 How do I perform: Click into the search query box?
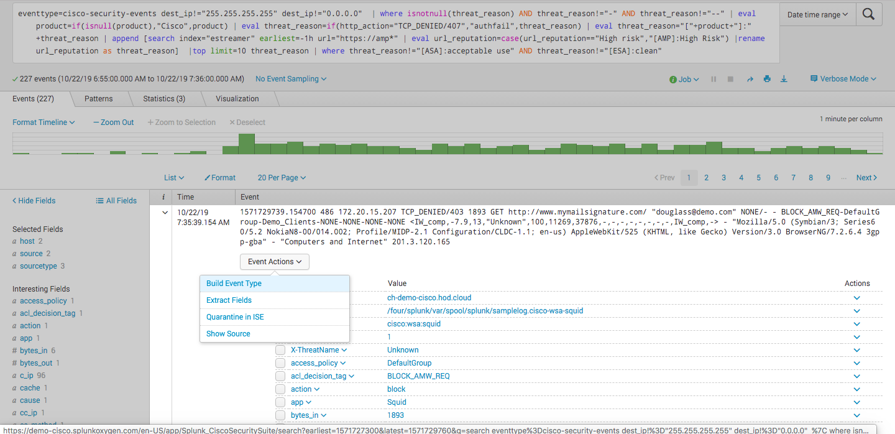(x=395, y=32)
